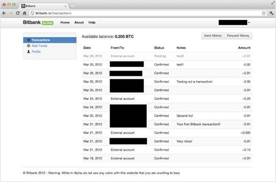Open Profile in the sidebar

[36, 51]
